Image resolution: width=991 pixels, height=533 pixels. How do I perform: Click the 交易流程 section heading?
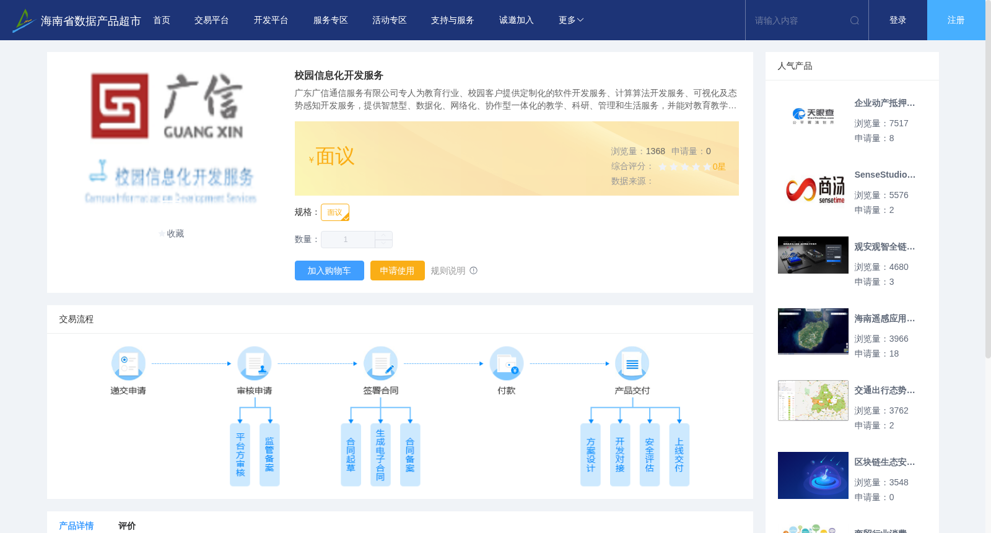(76, 319)
